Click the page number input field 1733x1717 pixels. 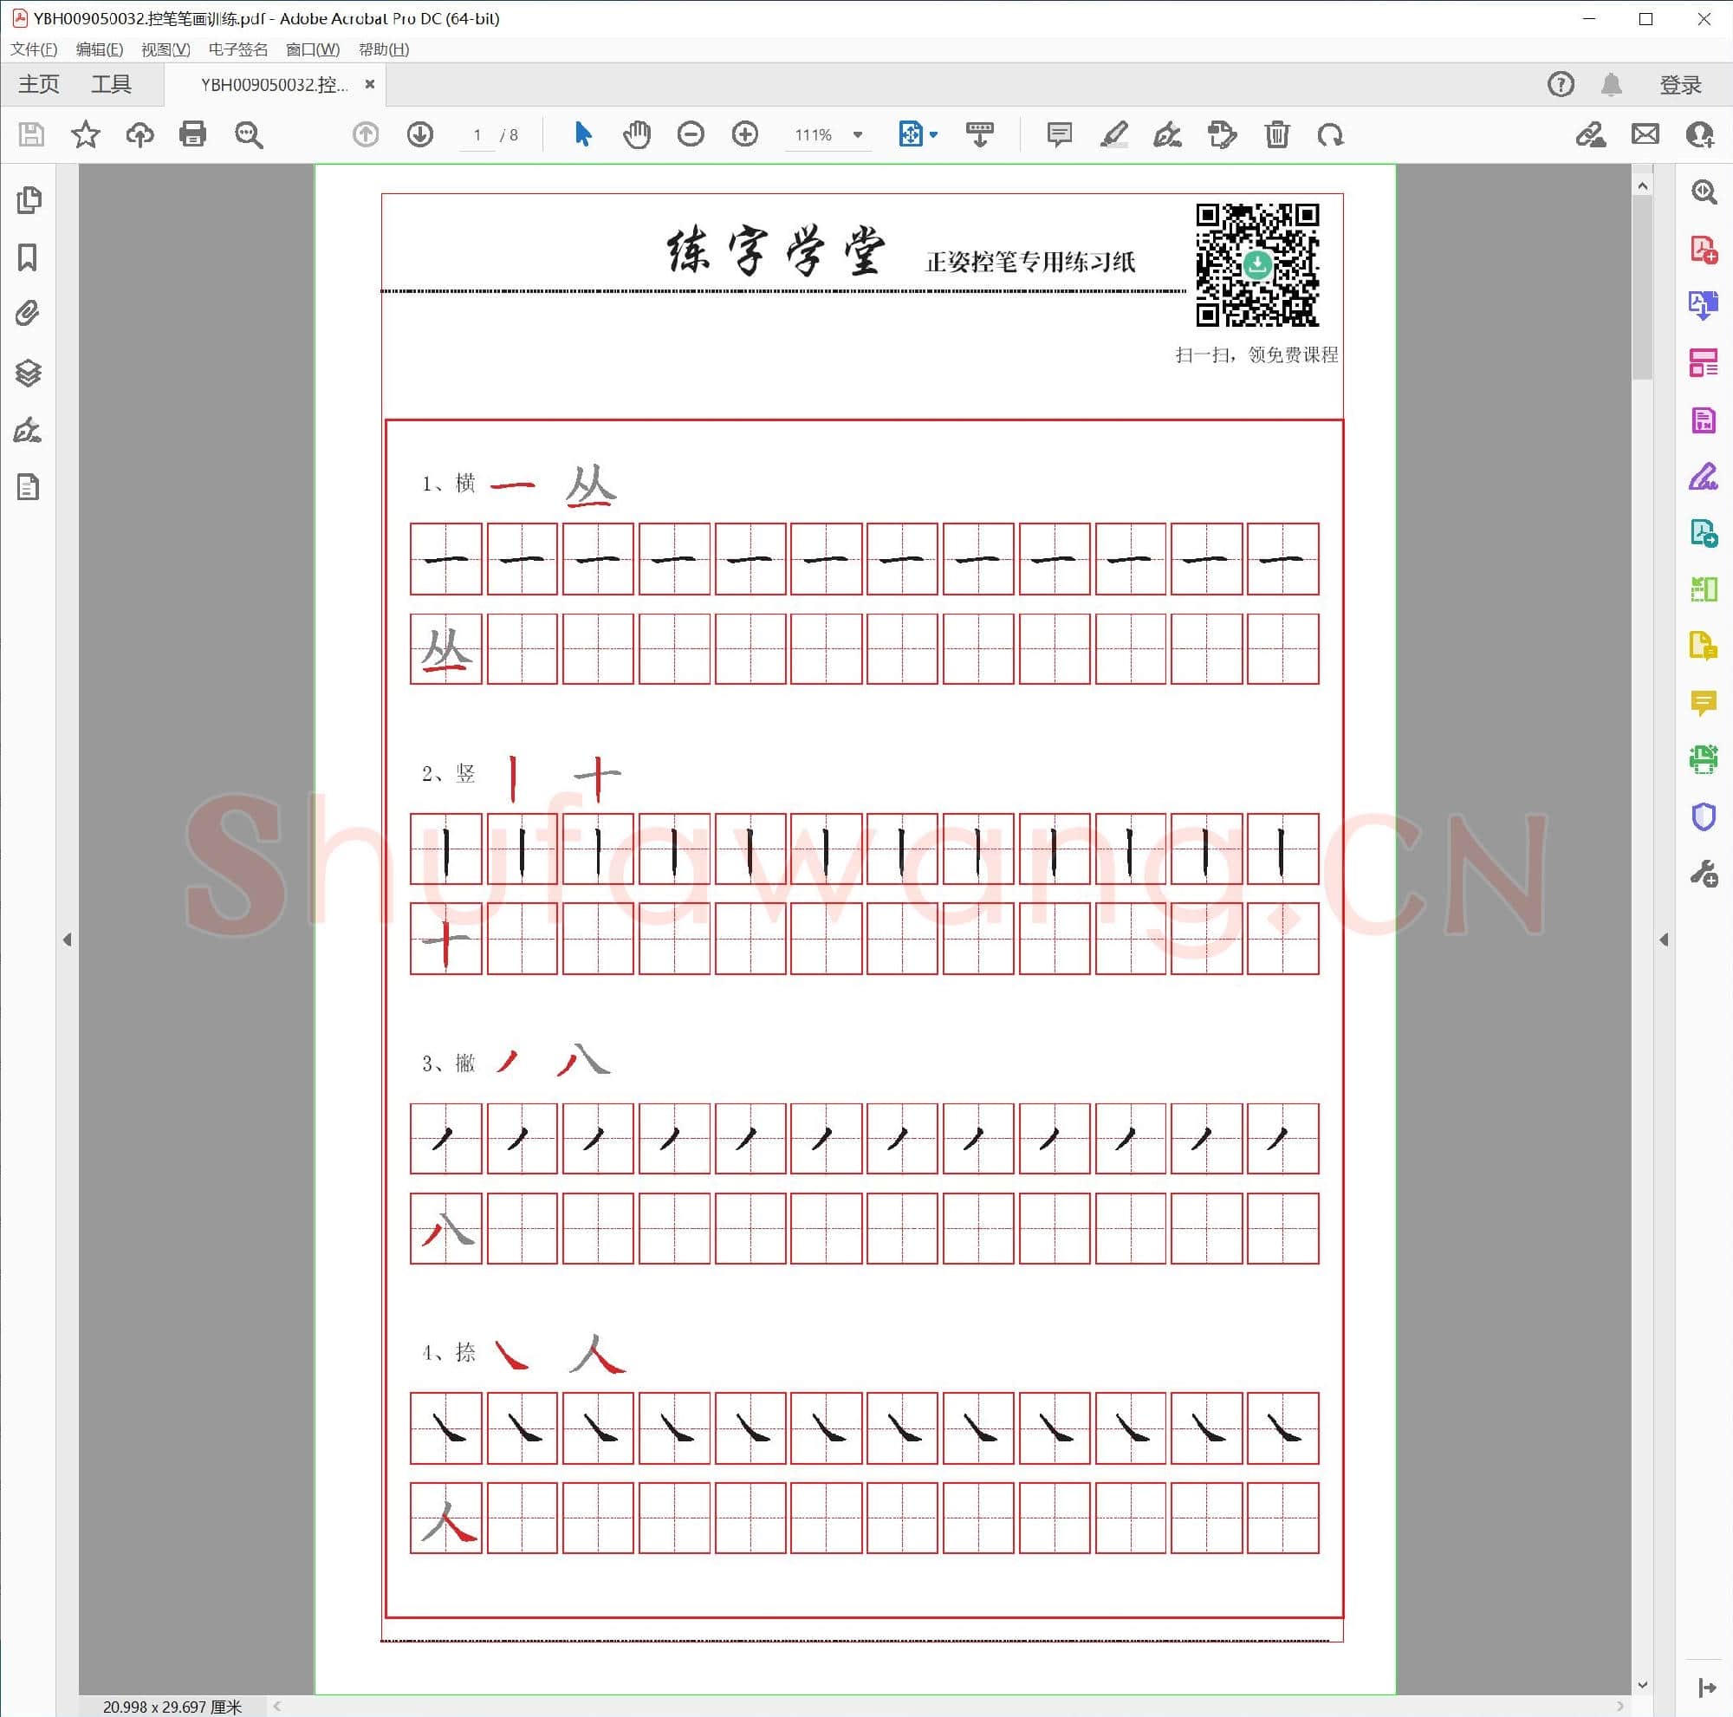pos(477,134)
